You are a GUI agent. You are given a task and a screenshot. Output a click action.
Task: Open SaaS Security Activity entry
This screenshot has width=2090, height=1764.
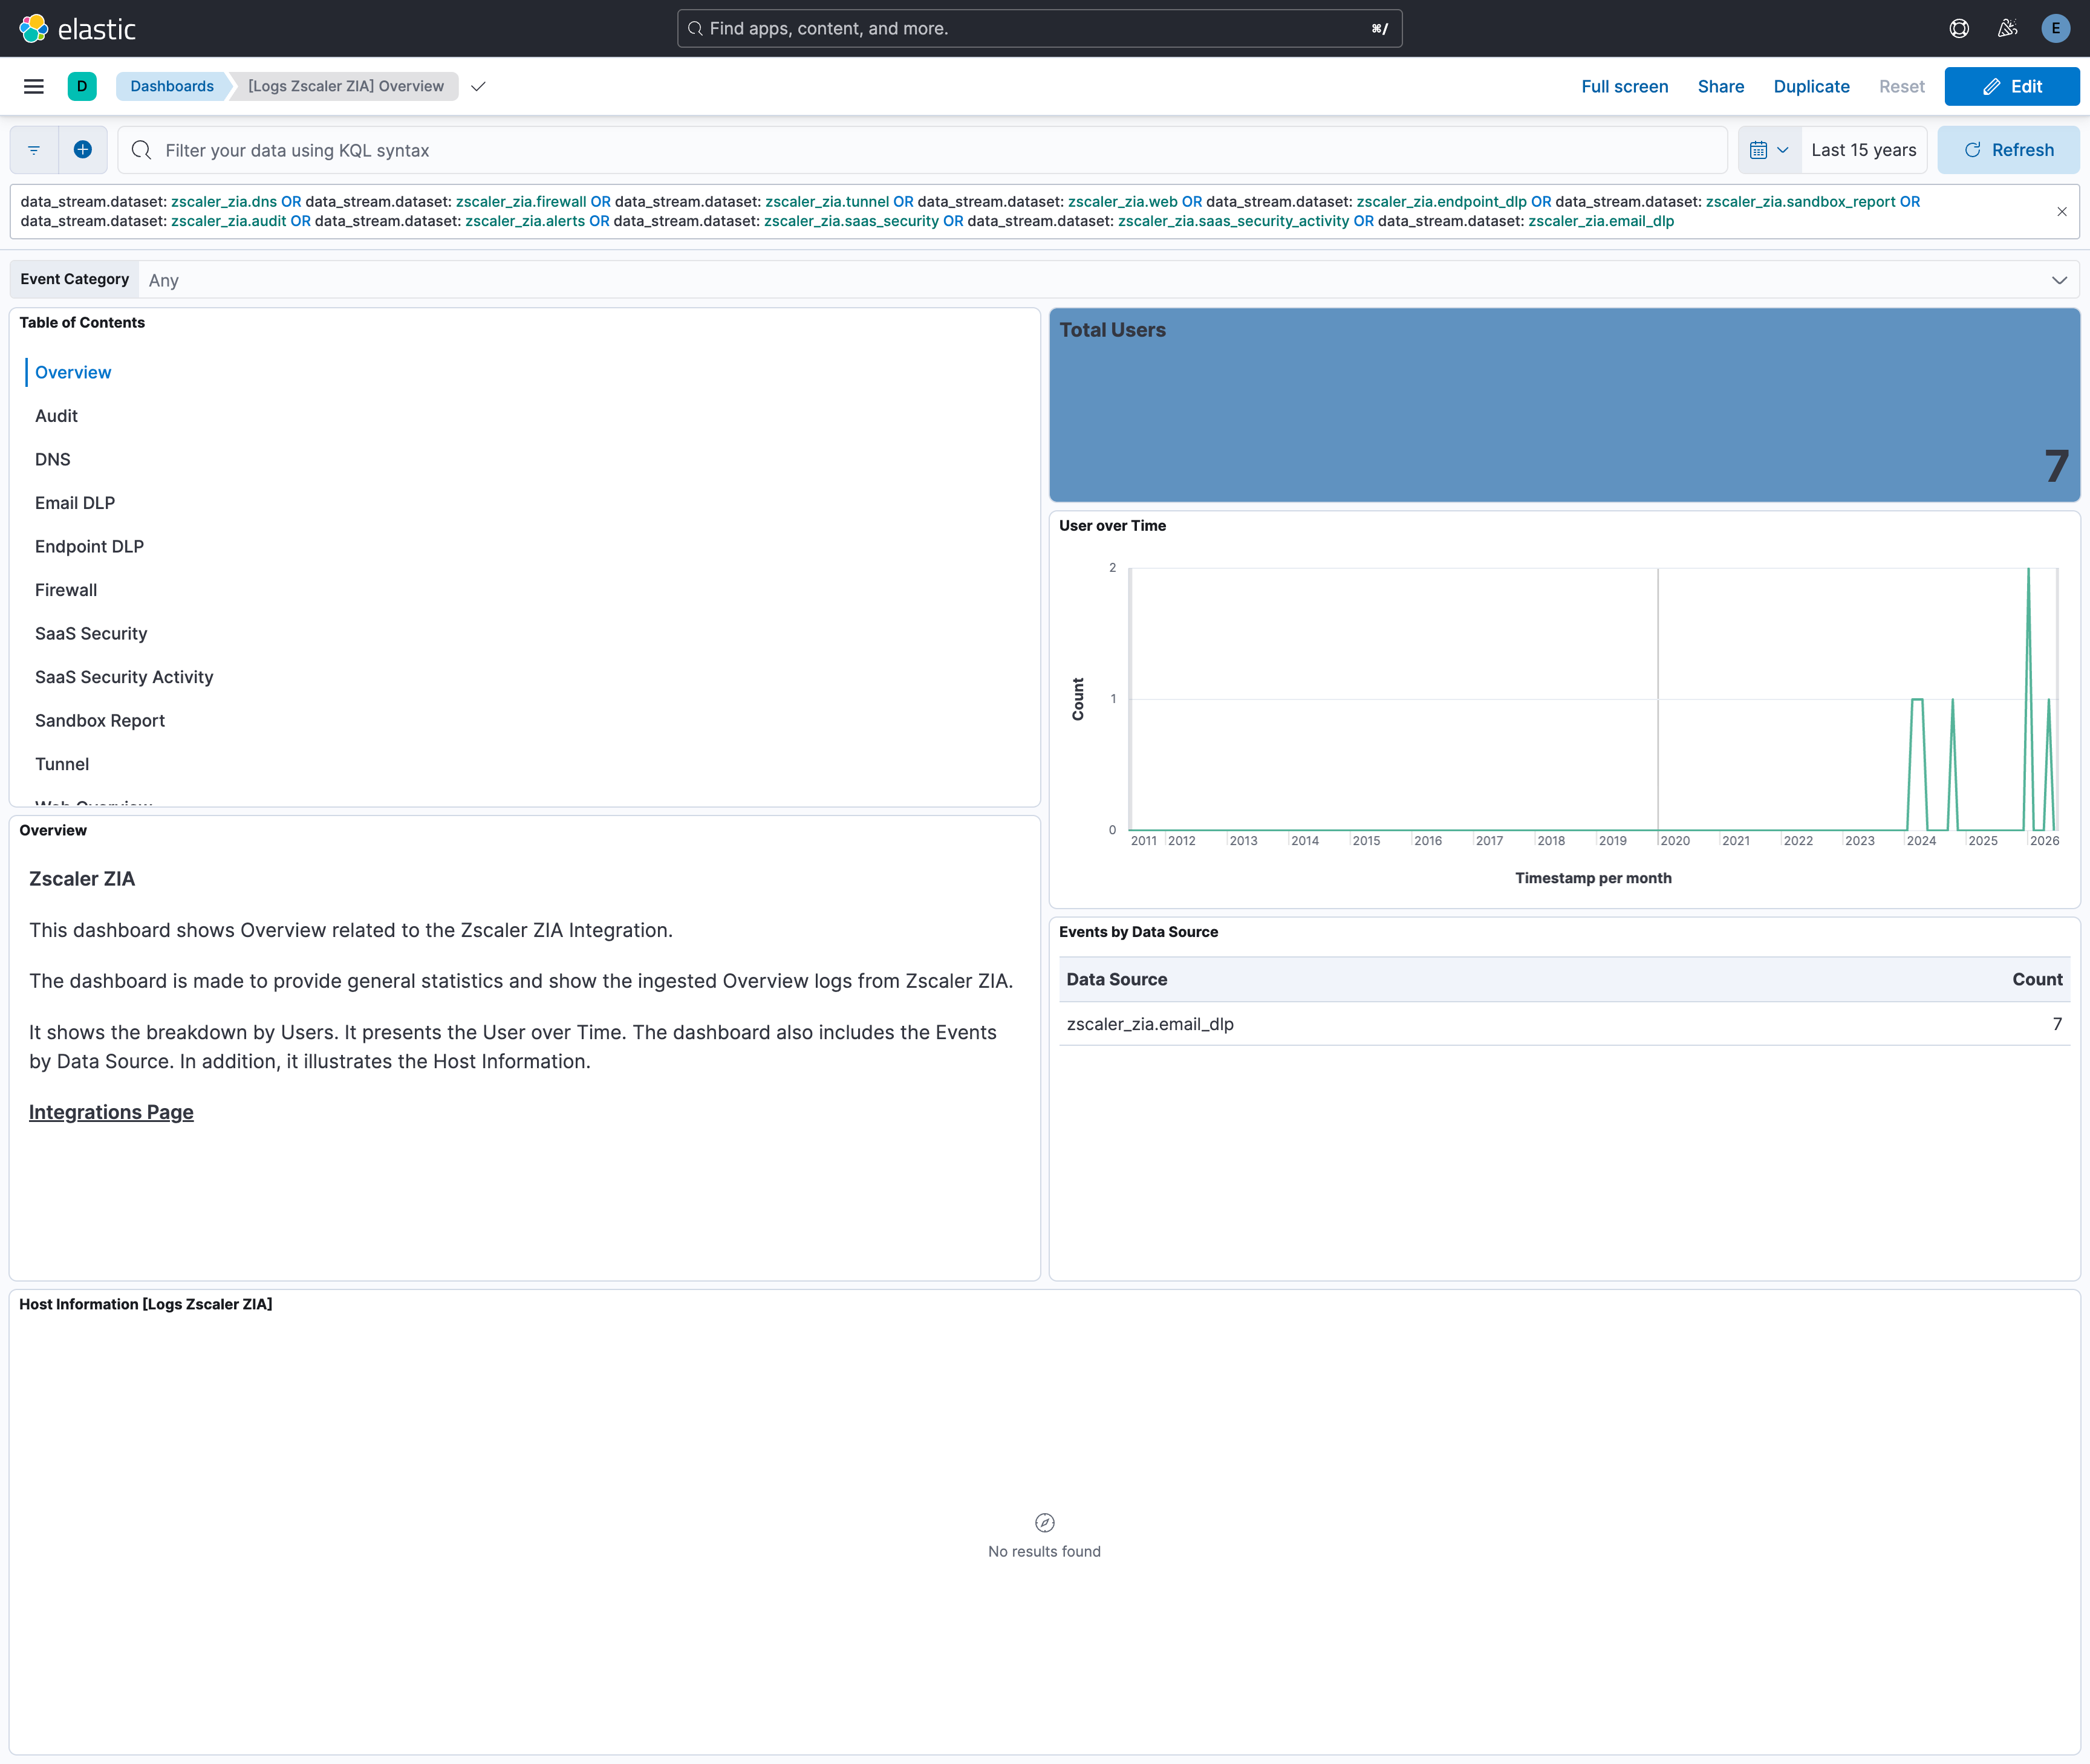coord(124,677)
